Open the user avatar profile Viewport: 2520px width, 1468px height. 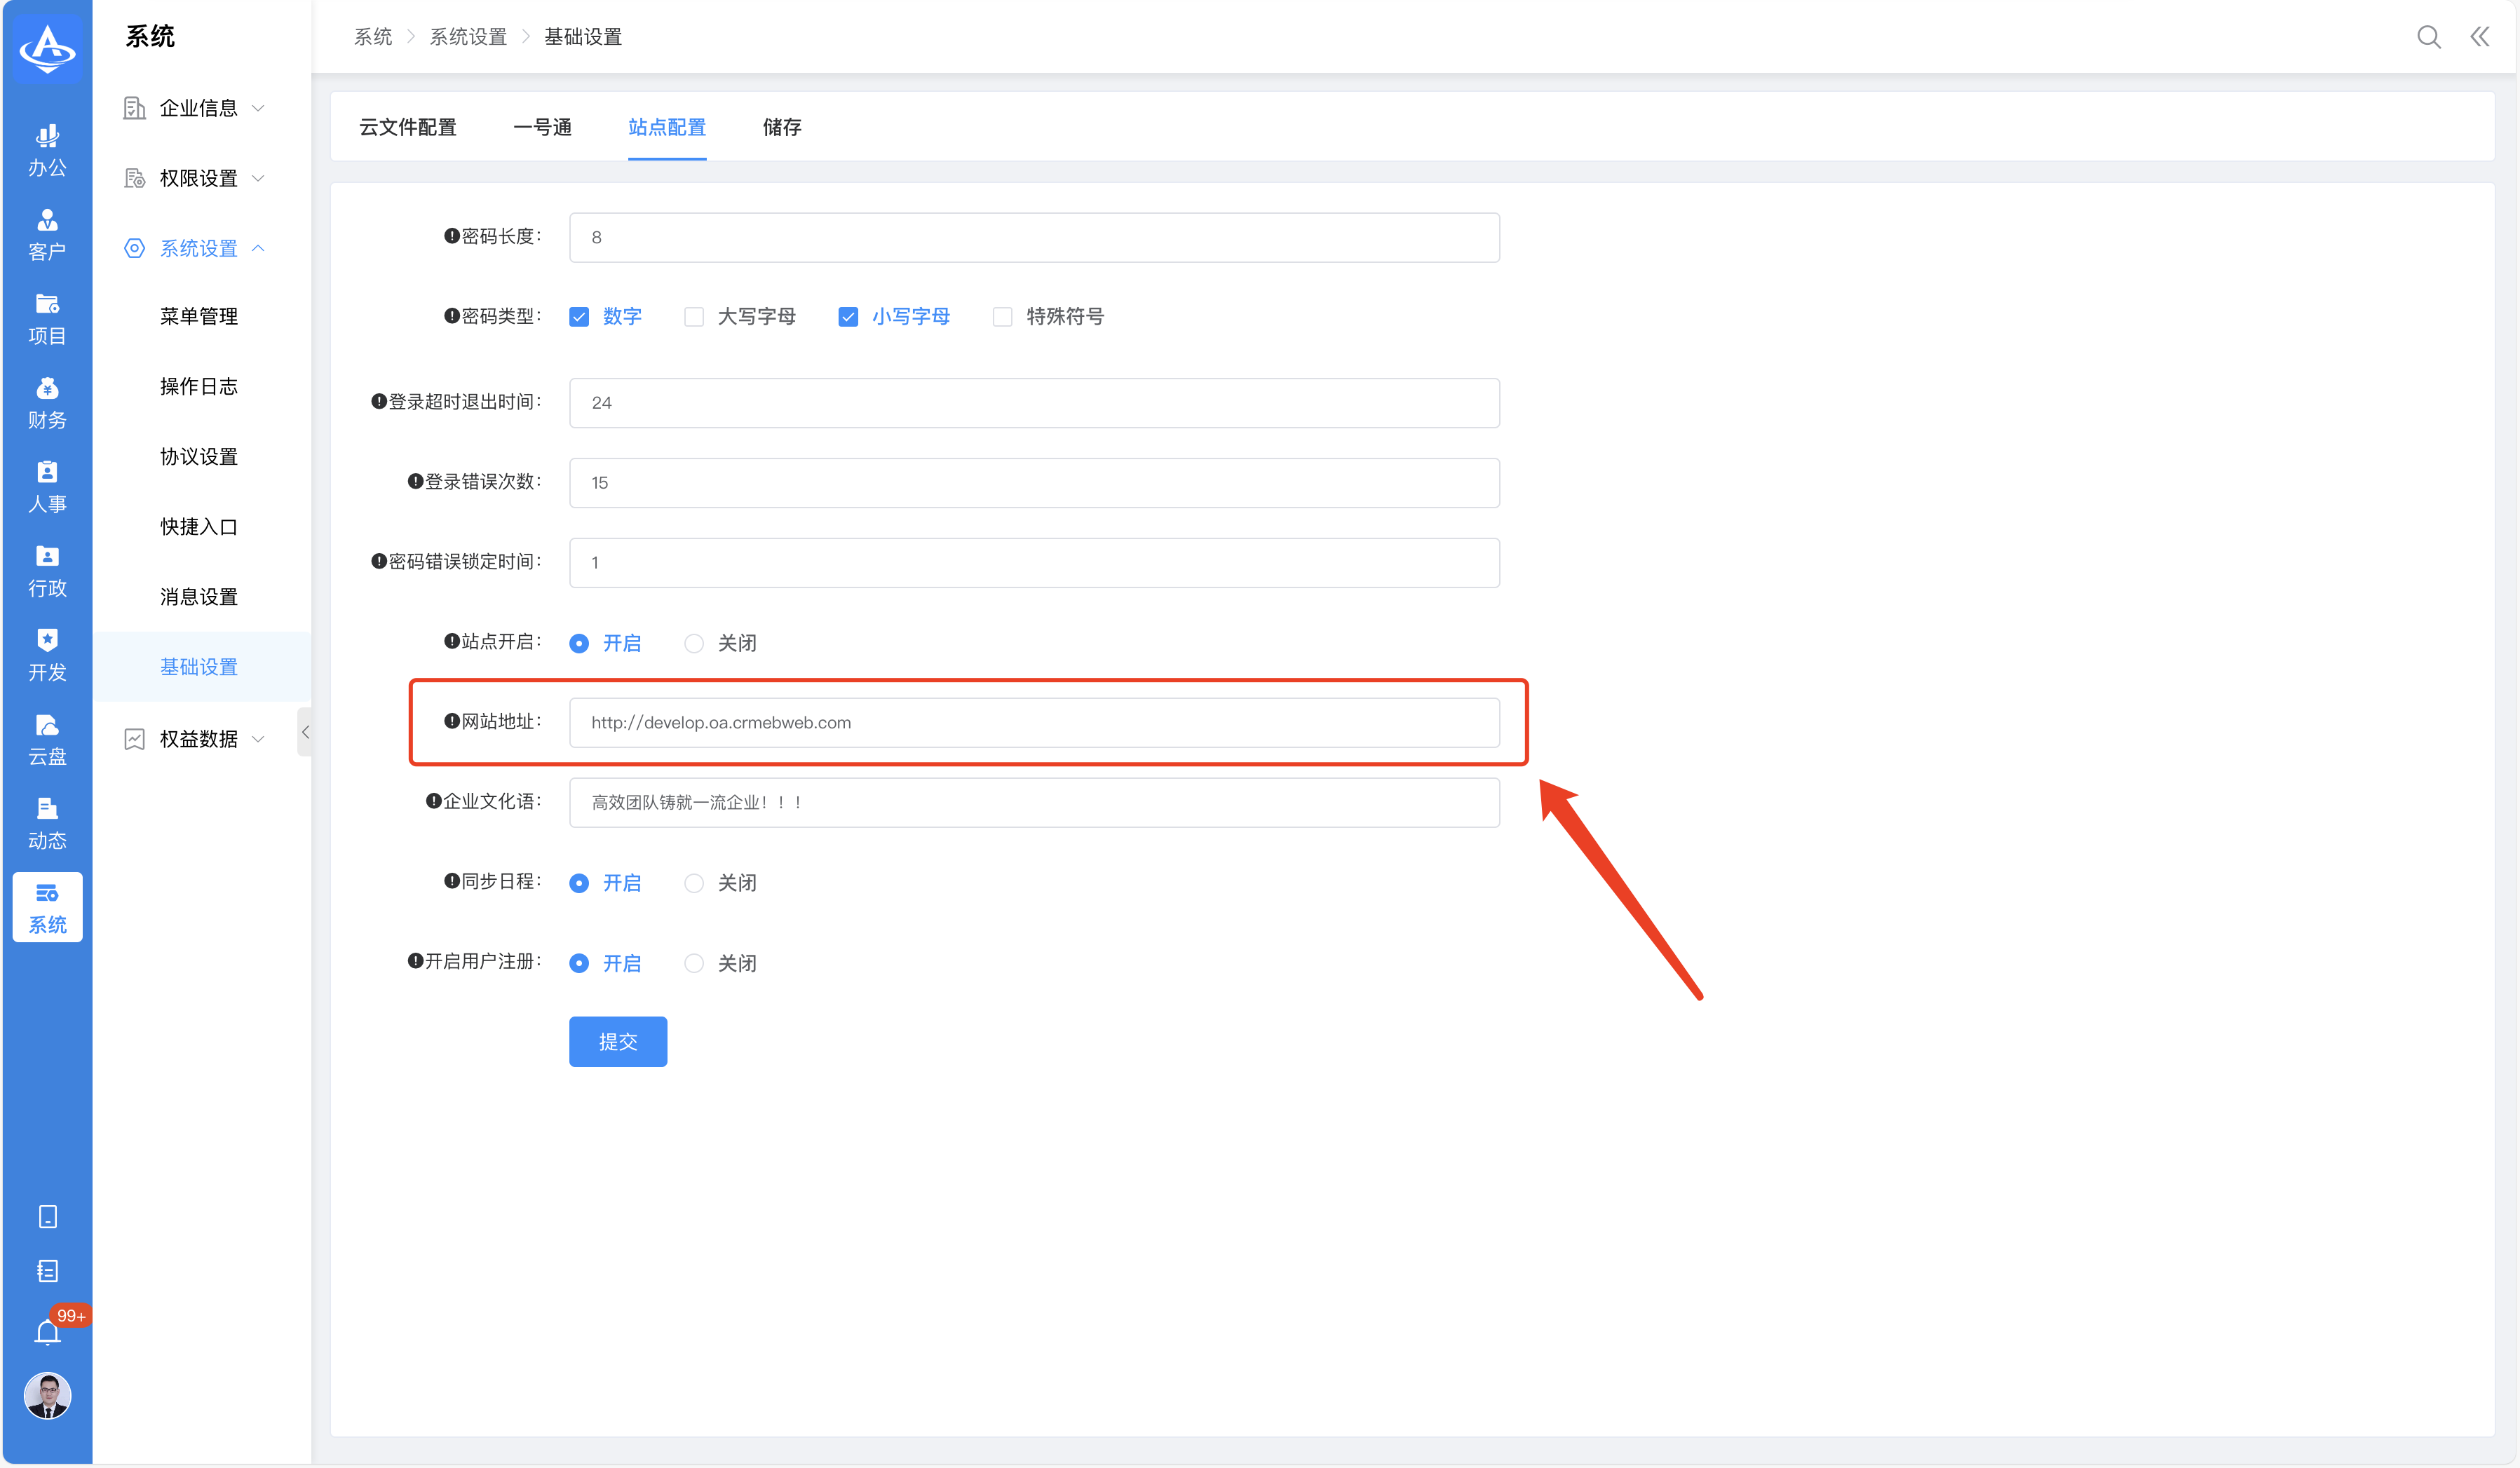[x=47, y=1395]
